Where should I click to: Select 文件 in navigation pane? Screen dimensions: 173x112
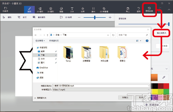[x=41, y=59]
